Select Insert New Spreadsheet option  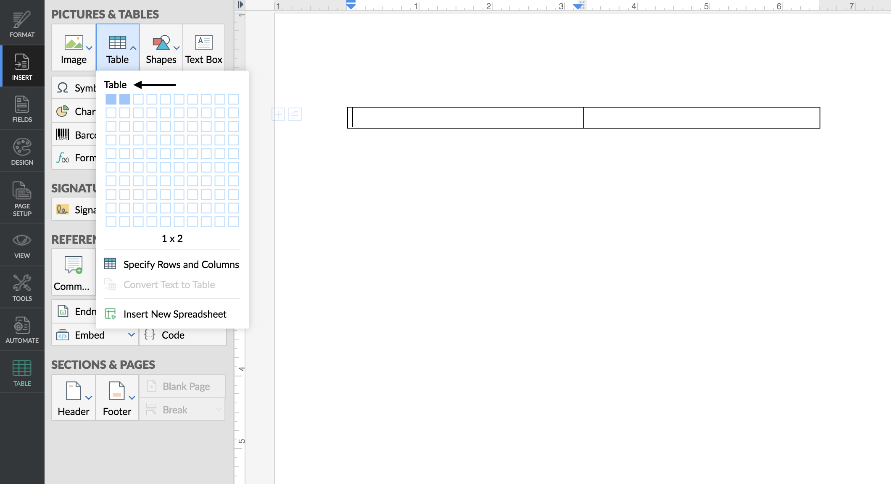pyautogui.click(x=174, y=314)
